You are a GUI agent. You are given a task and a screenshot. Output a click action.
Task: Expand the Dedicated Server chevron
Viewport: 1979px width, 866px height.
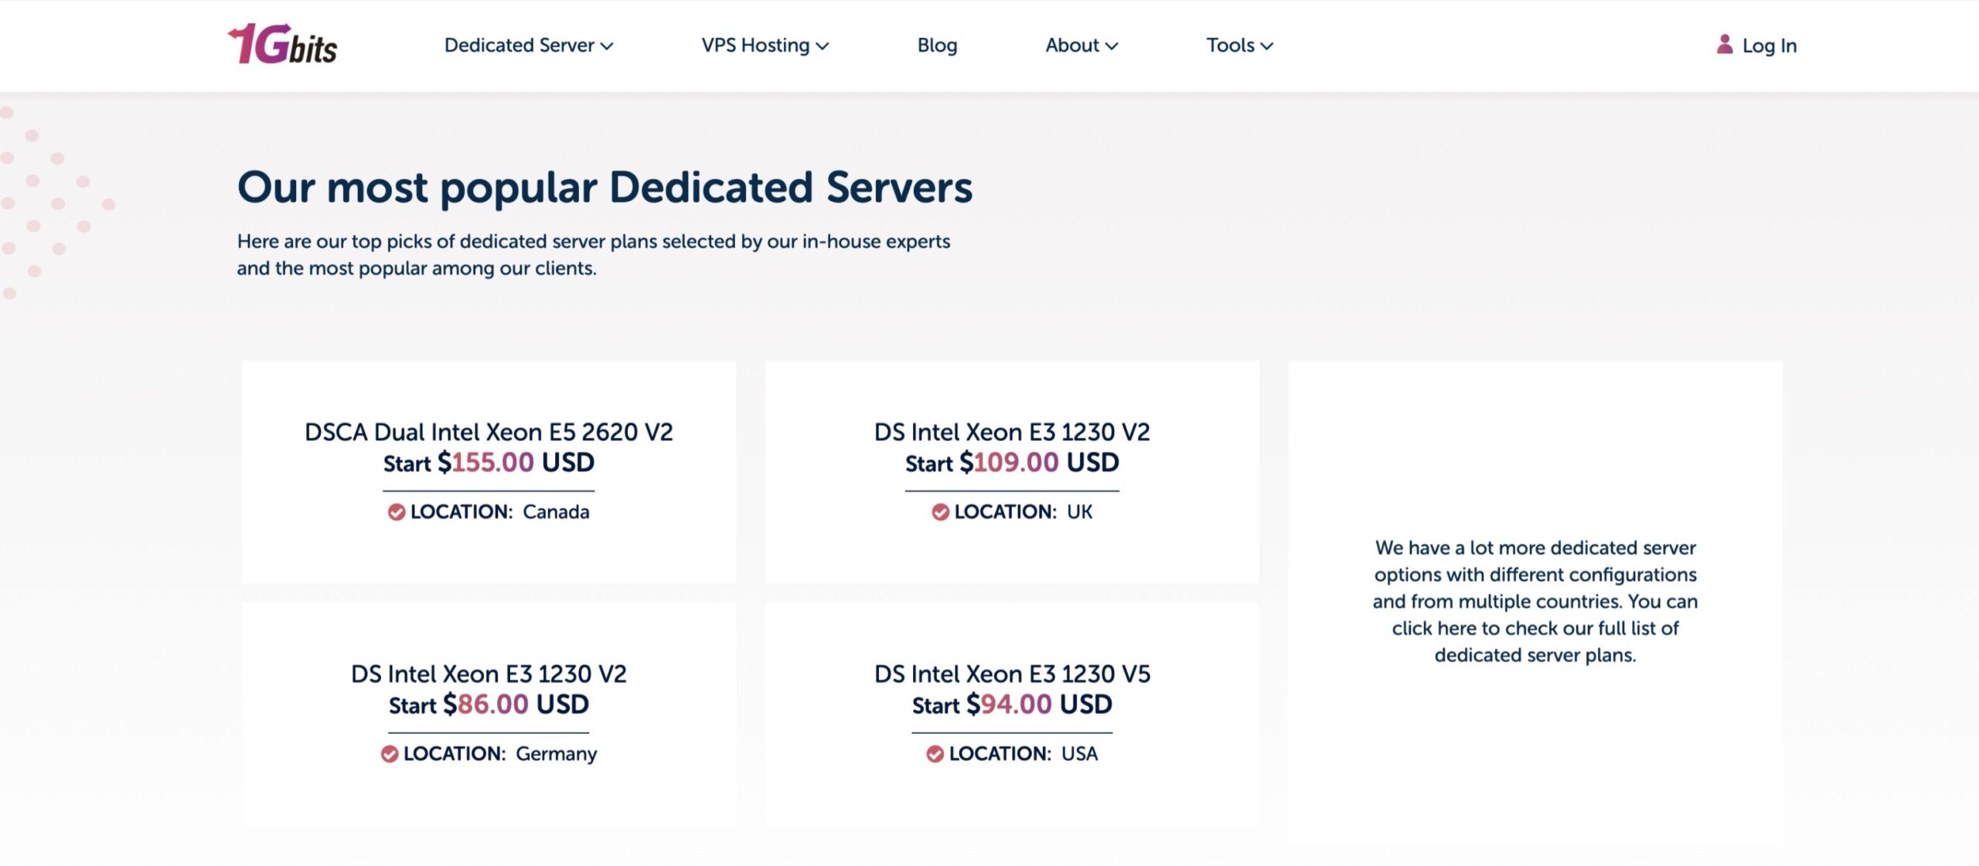607,46
